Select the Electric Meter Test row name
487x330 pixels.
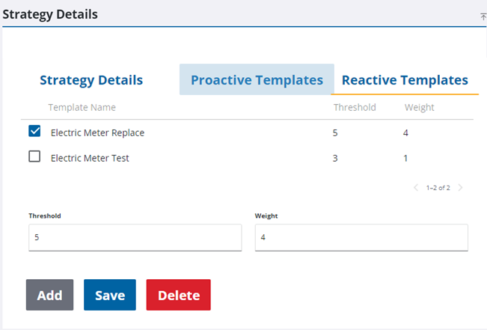pyautogui.click(x=90, y=158)
